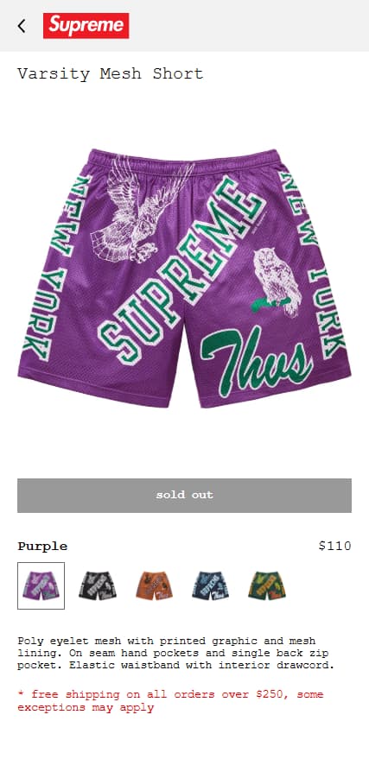Select the purple shorts color thumbnail
This screenshot has height=759, width=369.
point(41,585)
